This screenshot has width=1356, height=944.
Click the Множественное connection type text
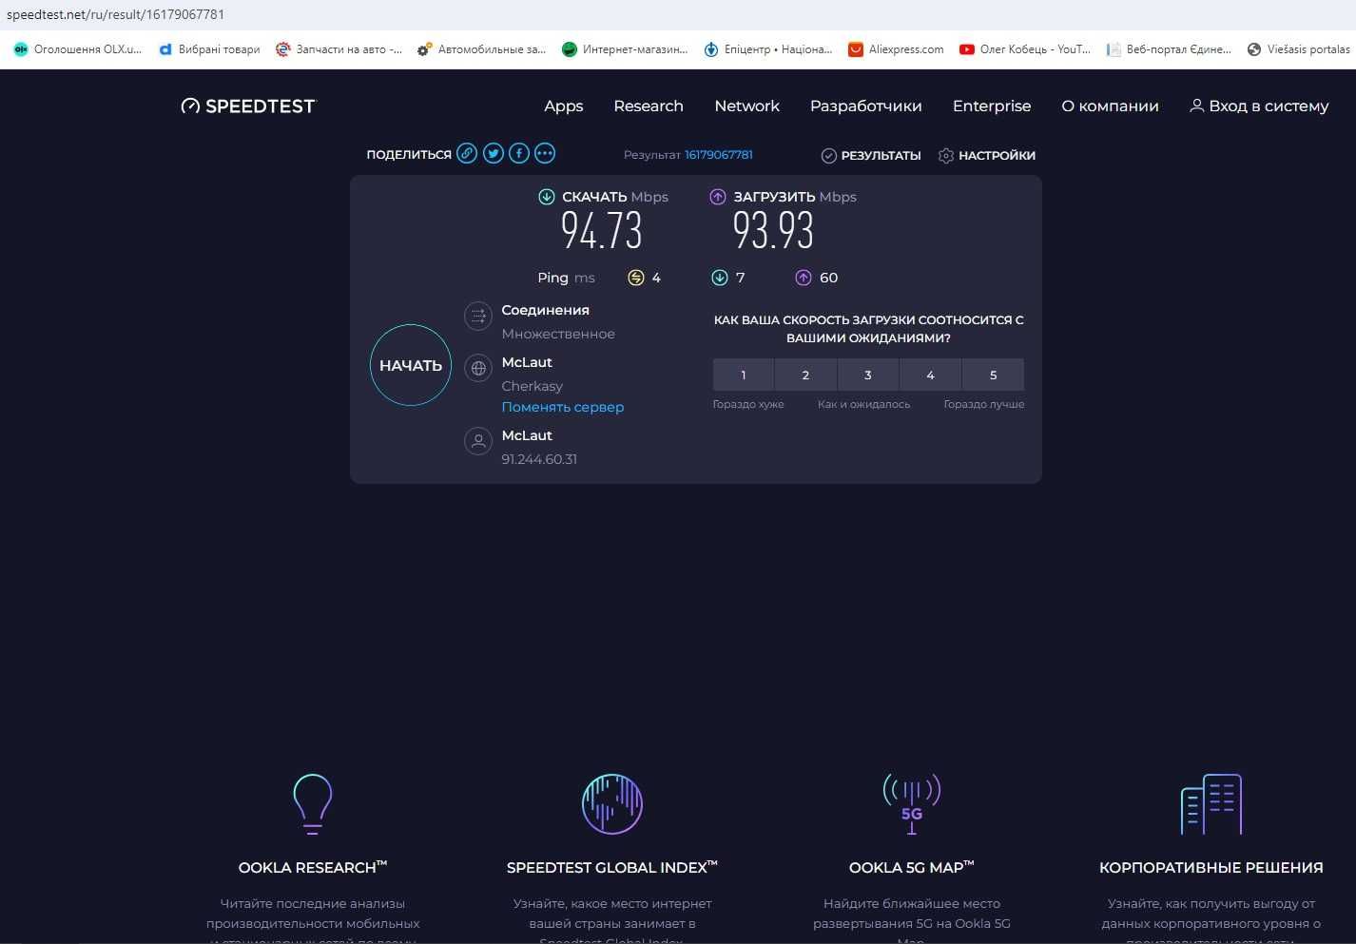click(558, 334)
